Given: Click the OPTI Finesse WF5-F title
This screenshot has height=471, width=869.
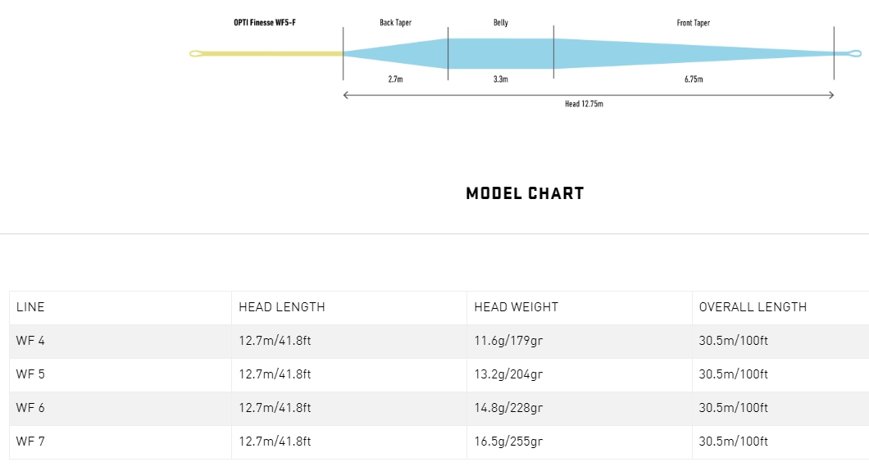Looking at the screenshot, I should click(x=265, y=23).
